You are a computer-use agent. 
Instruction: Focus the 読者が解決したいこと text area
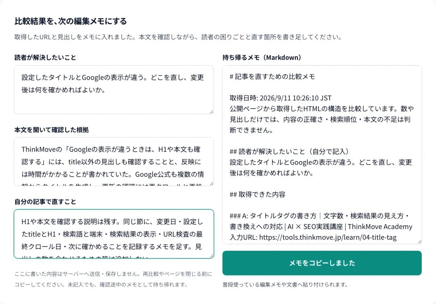(114, 90)
